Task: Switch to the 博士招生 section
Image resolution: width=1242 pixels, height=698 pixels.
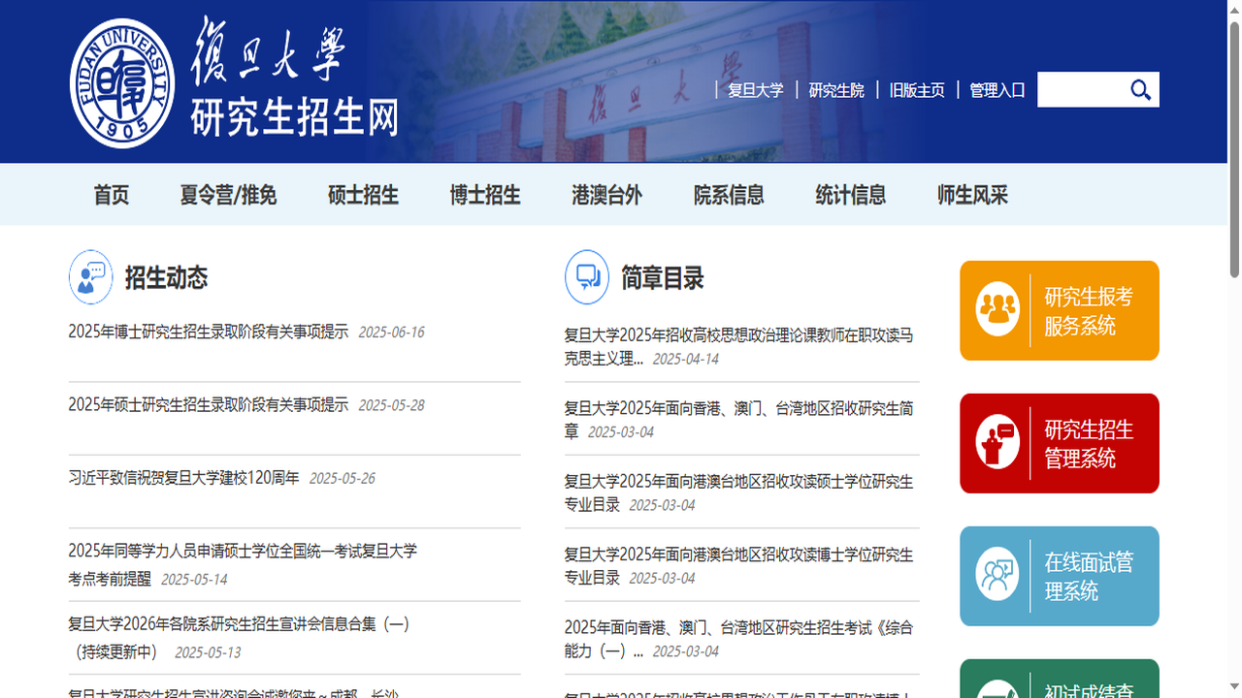Action: click(x=485, y=195)
